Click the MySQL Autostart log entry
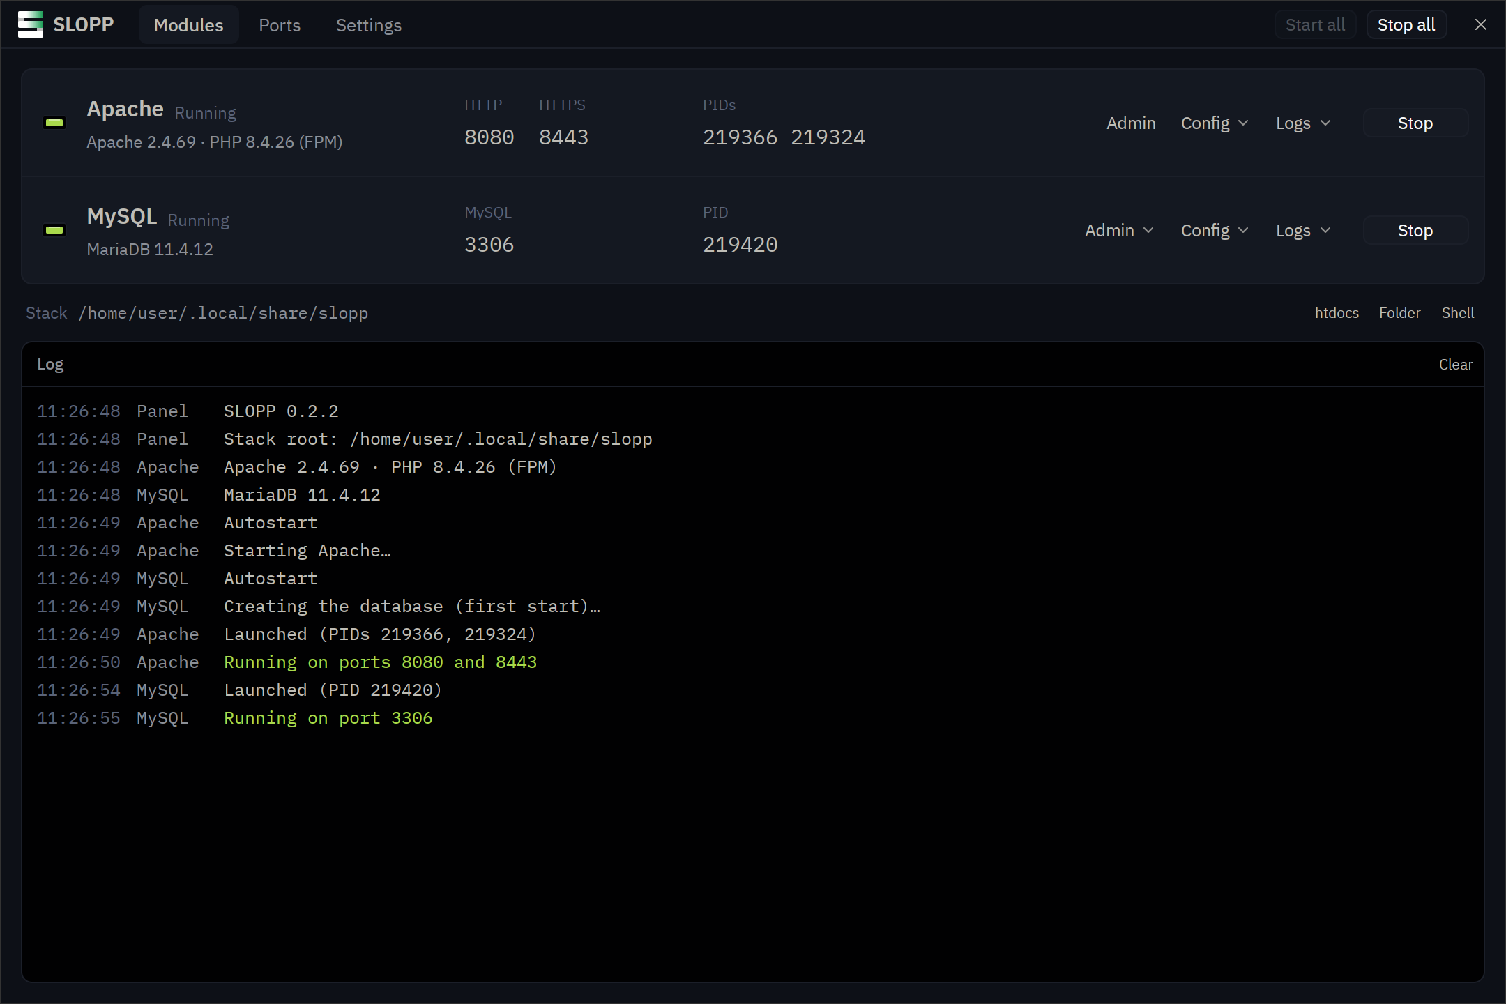The height and width of the screenshot is (1004, 1506). coord(271,579)
